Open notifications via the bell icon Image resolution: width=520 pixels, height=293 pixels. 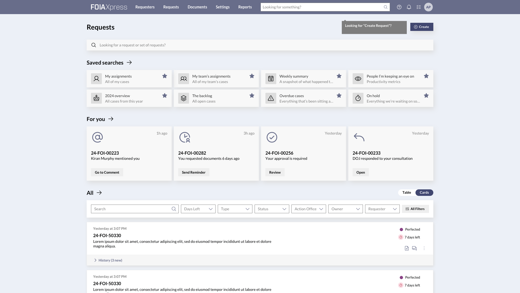point(409,7)
